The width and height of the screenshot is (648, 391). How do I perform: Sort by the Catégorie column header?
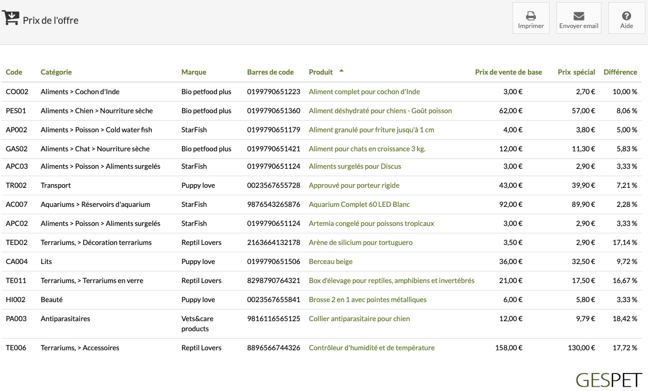click(56, 72)
